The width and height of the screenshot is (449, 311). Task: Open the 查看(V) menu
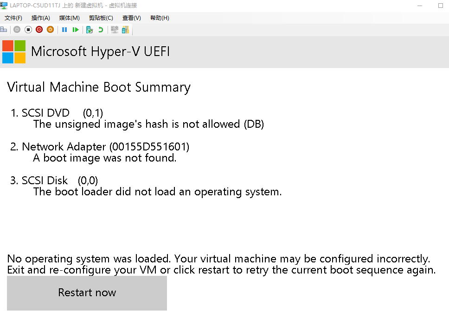point(131,18)
